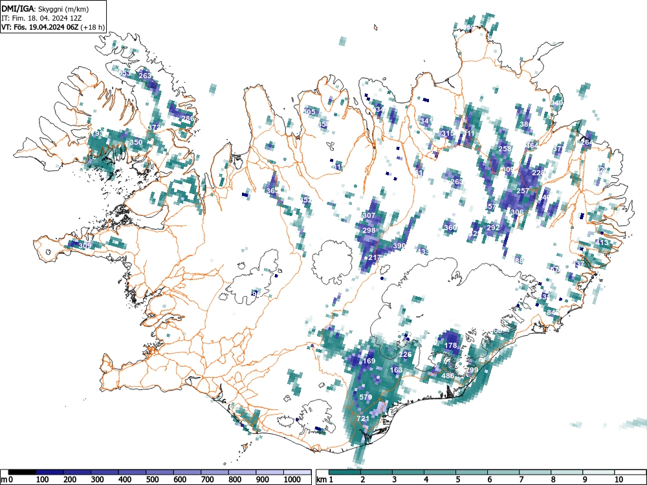Click the pale 8–9 km legend swatch
Screen dimensions: 647x485
(567, 472)
